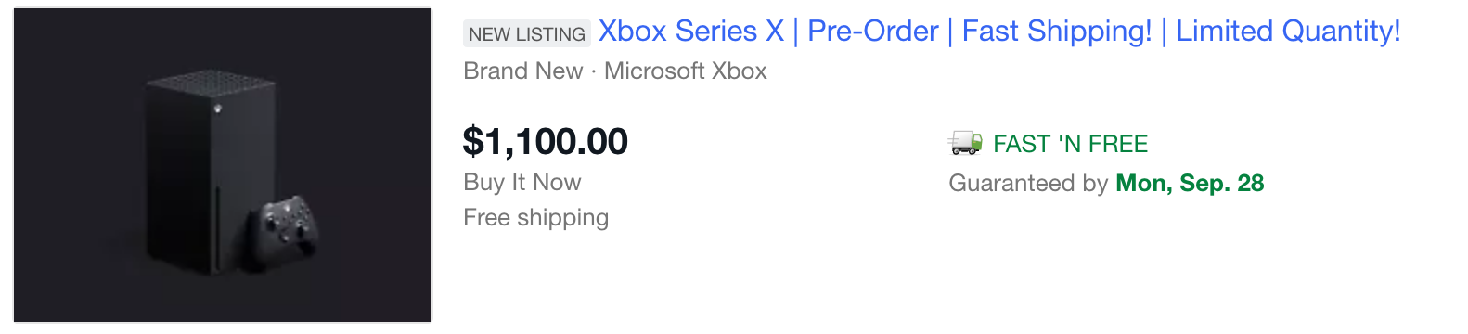Viewport: 1468px width, 334px height.
Task: Click the Buy It Now label
Action: click(x=522, y=182)
